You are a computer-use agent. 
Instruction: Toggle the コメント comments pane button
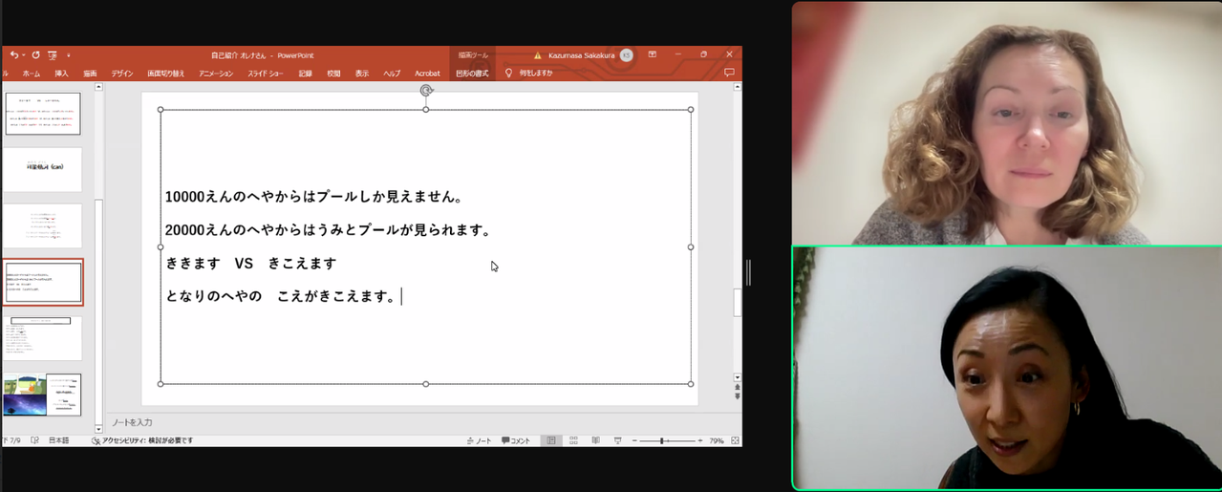click(516, 440)
